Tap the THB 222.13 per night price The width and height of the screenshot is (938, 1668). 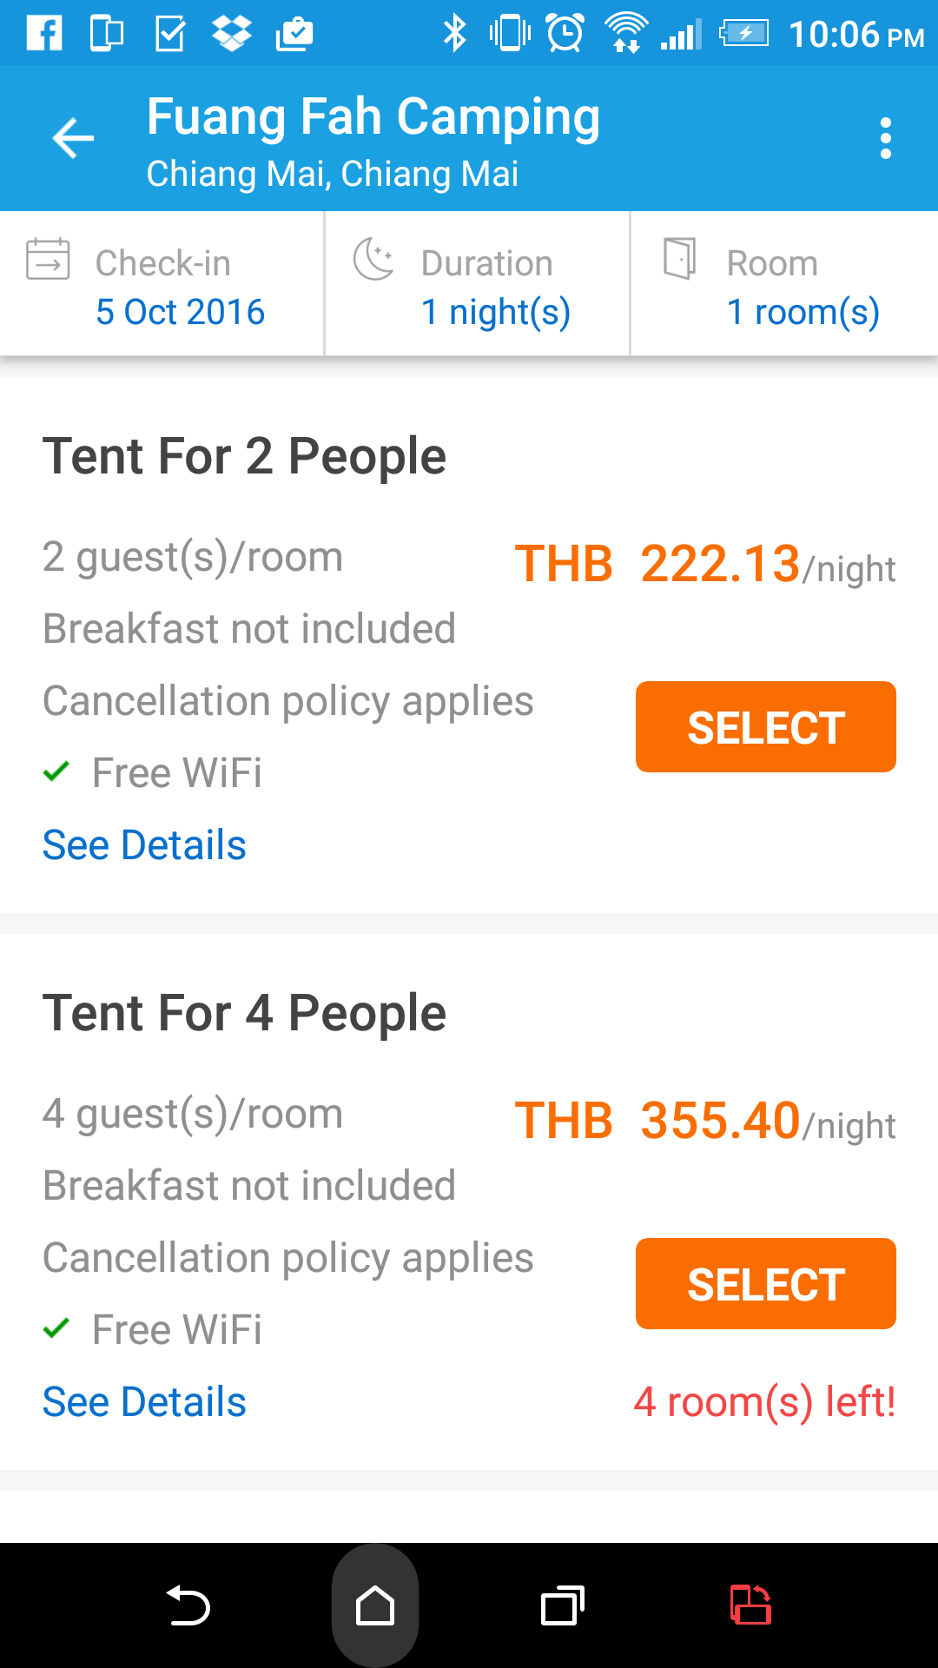(x=705, y=565)
